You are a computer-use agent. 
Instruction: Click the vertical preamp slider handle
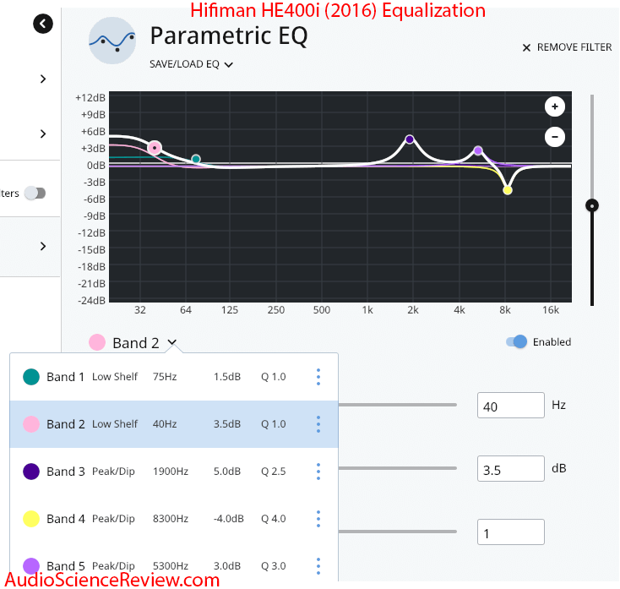(x=592, y=205)
